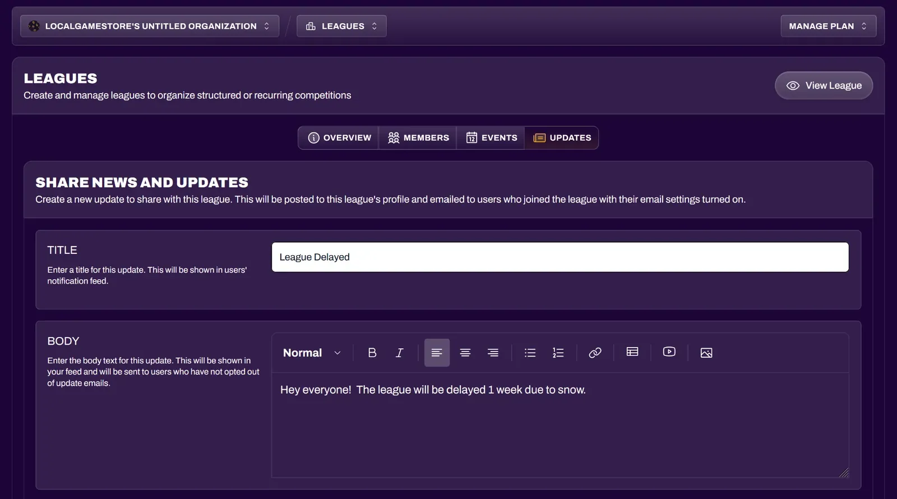The width and height of the screenshot is (897, 499).
Task: Click the View League button
Action: tap(824, 86)
